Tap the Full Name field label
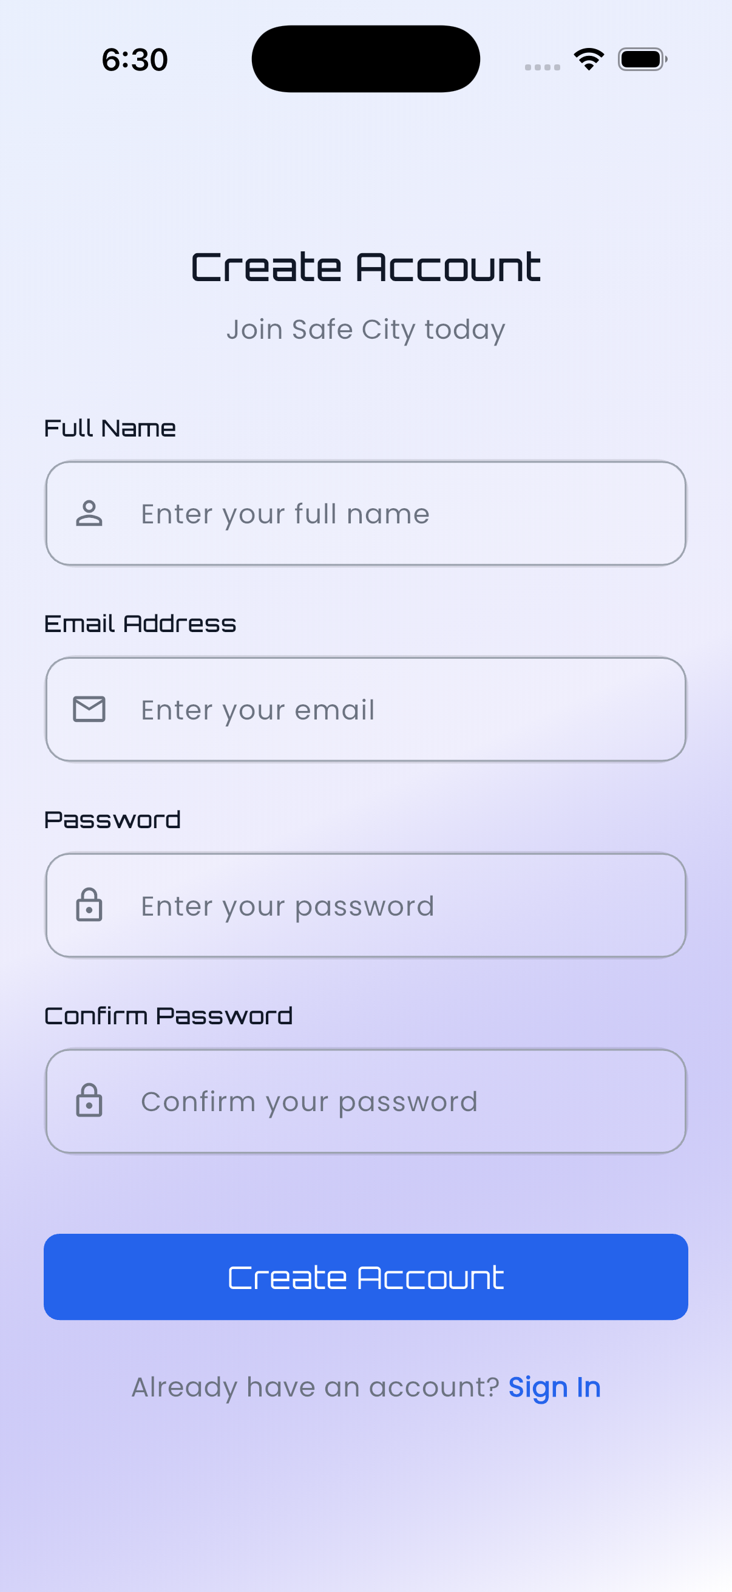 click(110, 428)
